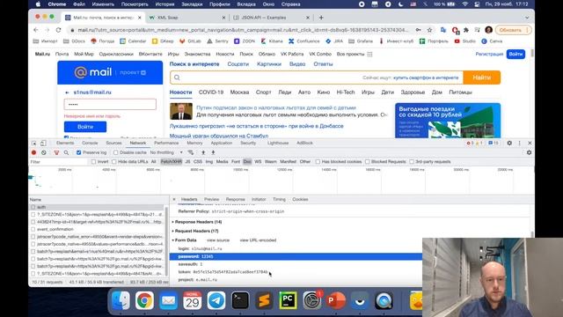Image resolution: width=563 pixels, height=317 pixels.
Task: Open the Response tab of request
Action: click(235, 199)
